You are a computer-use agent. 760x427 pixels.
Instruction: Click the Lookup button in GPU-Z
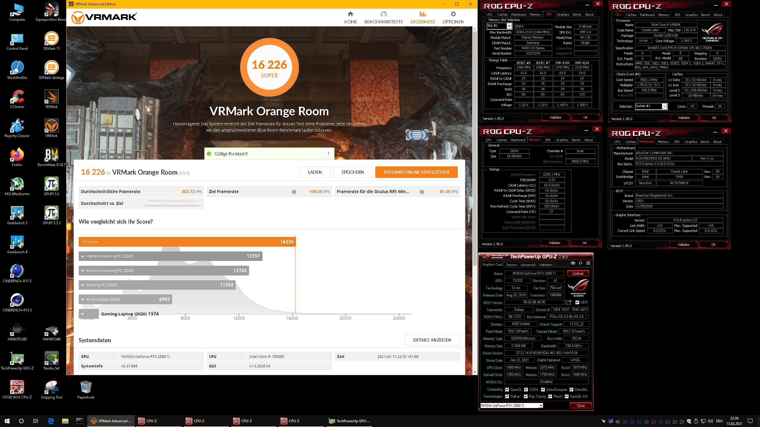click(578, 273)
